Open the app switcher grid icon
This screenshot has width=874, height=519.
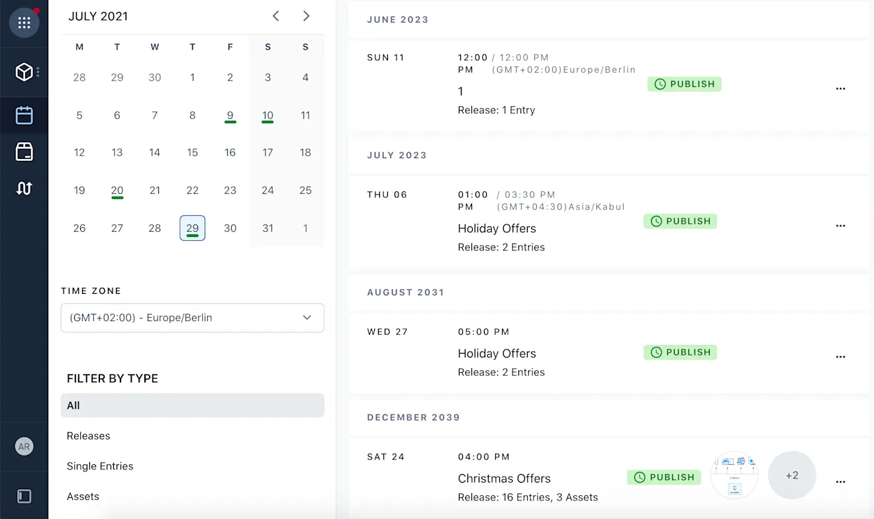coord(24,23)
